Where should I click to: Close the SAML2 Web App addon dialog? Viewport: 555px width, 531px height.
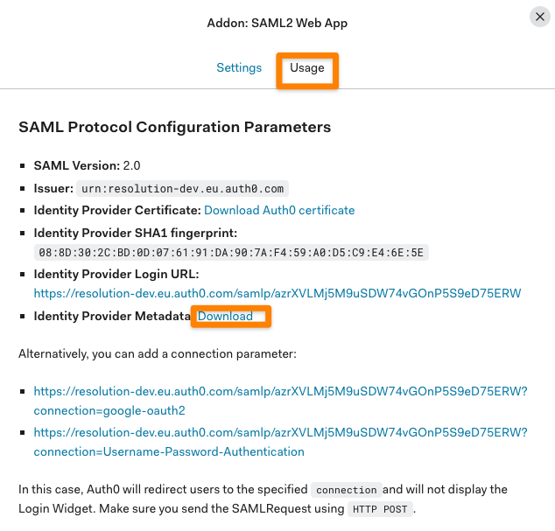tap(540, 17)
